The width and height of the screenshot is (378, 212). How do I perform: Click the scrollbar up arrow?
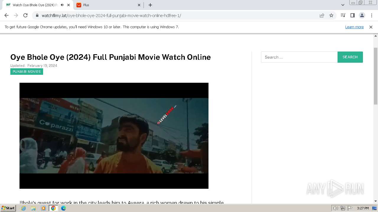[376, 36]
